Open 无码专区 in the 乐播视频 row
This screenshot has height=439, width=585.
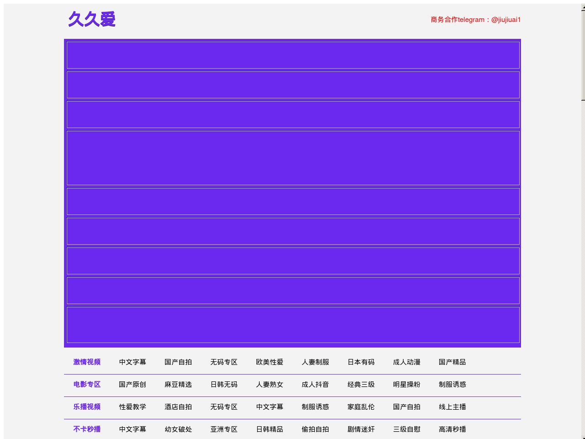pyautogui.click(x=224, y=407)
